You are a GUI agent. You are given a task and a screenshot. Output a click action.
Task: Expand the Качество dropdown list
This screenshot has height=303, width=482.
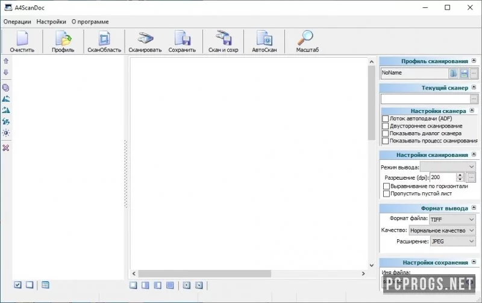pos(442,230)
